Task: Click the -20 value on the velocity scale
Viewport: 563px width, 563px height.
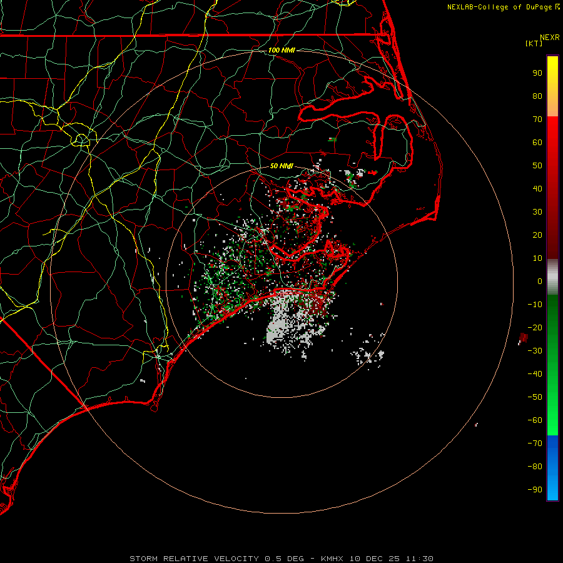Action: tap(535, 328)
